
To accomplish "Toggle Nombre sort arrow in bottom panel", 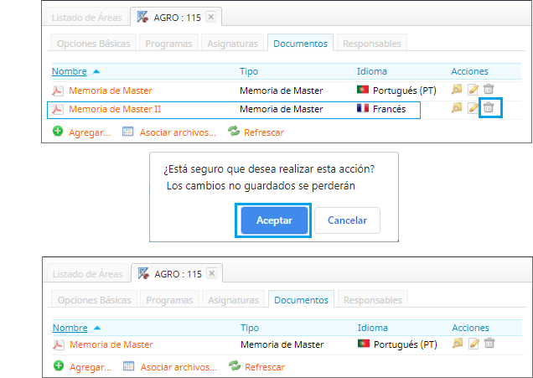I will pos(97,328).
